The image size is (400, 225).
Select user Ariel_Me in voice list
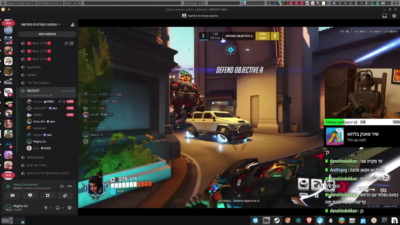click(50, 122)
